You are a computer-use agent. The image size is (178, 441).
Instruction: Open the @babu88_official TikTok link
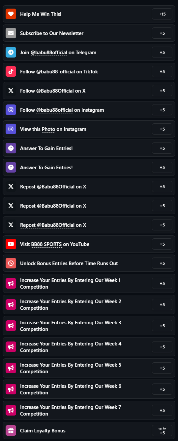point(55,72)
